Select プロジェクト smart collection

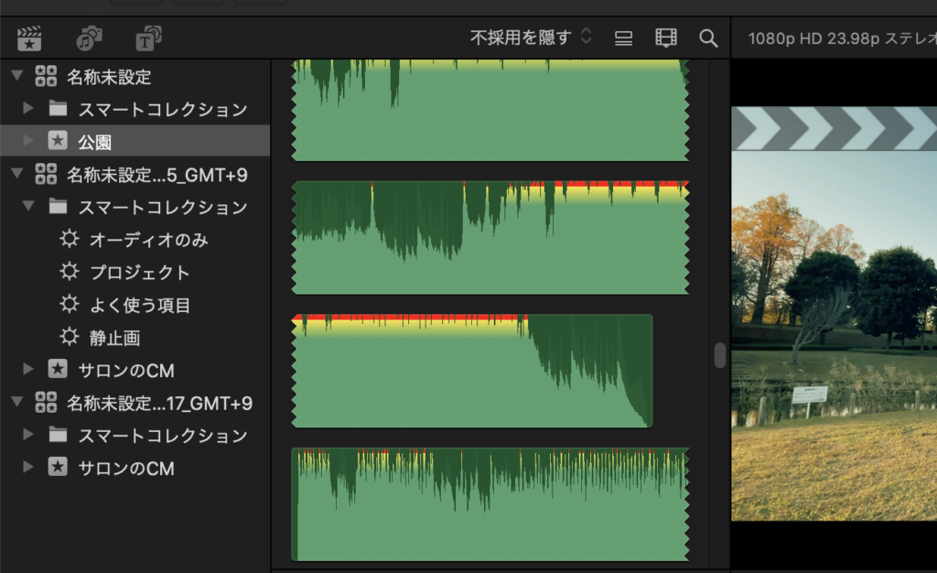click(x=139, y=273)
